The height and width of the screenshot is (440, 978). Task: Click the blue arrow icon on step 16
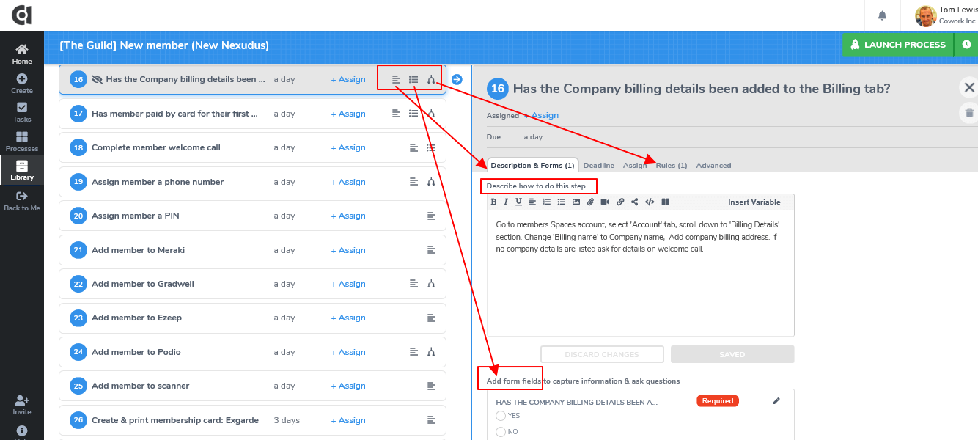pos(457,79)
